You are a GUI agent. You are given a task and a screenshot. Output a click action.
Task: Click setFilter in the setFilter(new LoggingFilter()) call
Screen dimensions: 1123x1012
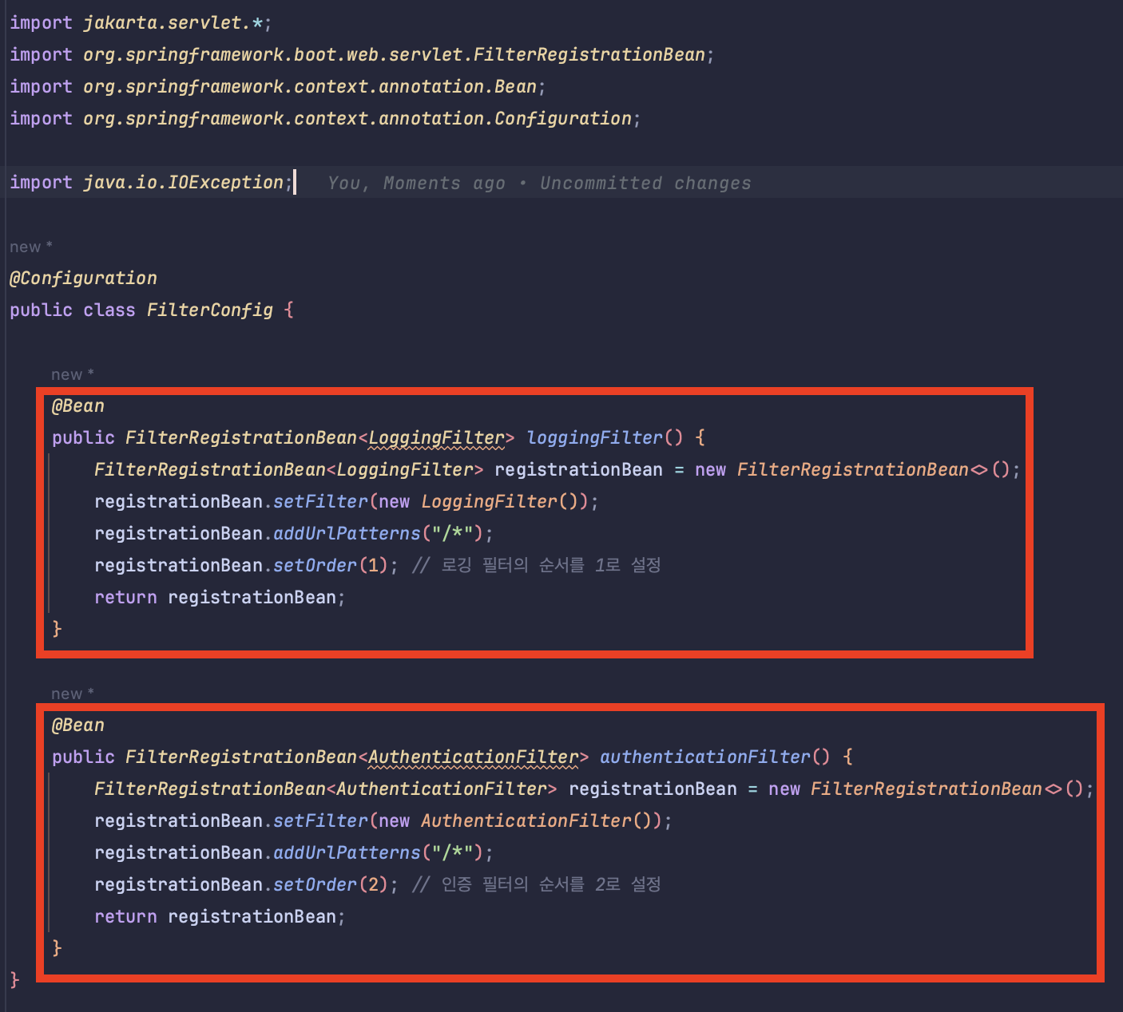coord(320,502)
